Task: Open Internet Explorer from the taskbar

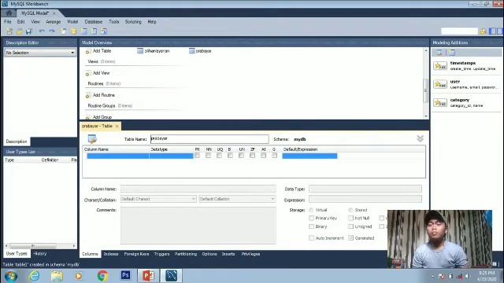Action: 34,276
